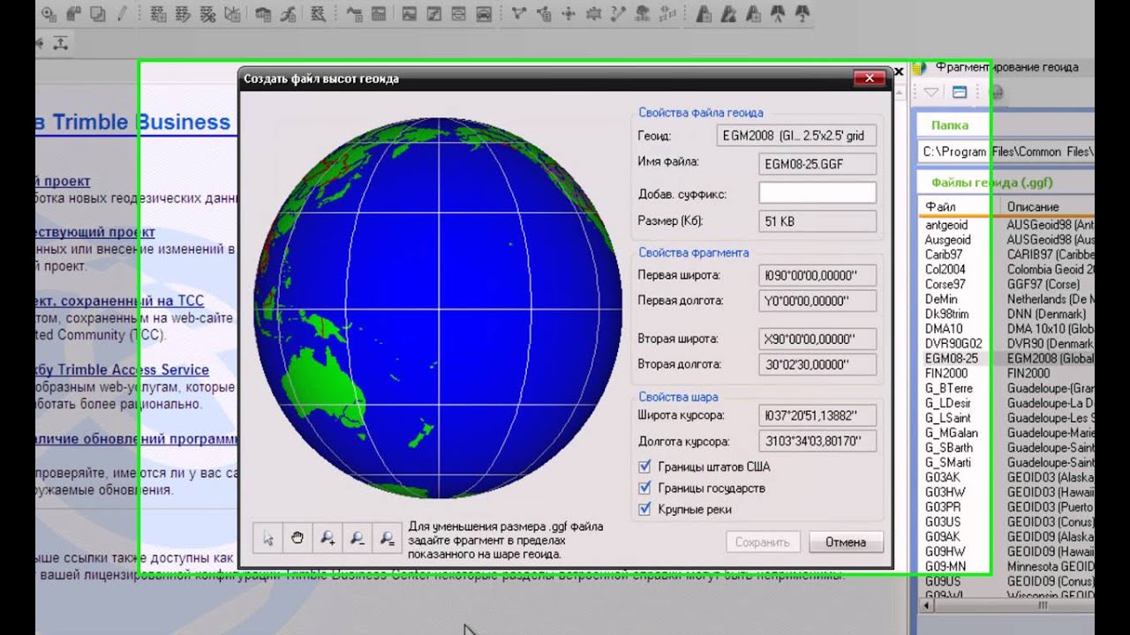Toggle the Границы государств checkbox

[x=644, y=488]
